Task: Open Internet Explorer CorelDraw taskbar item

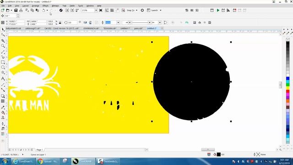Action: 23,161
